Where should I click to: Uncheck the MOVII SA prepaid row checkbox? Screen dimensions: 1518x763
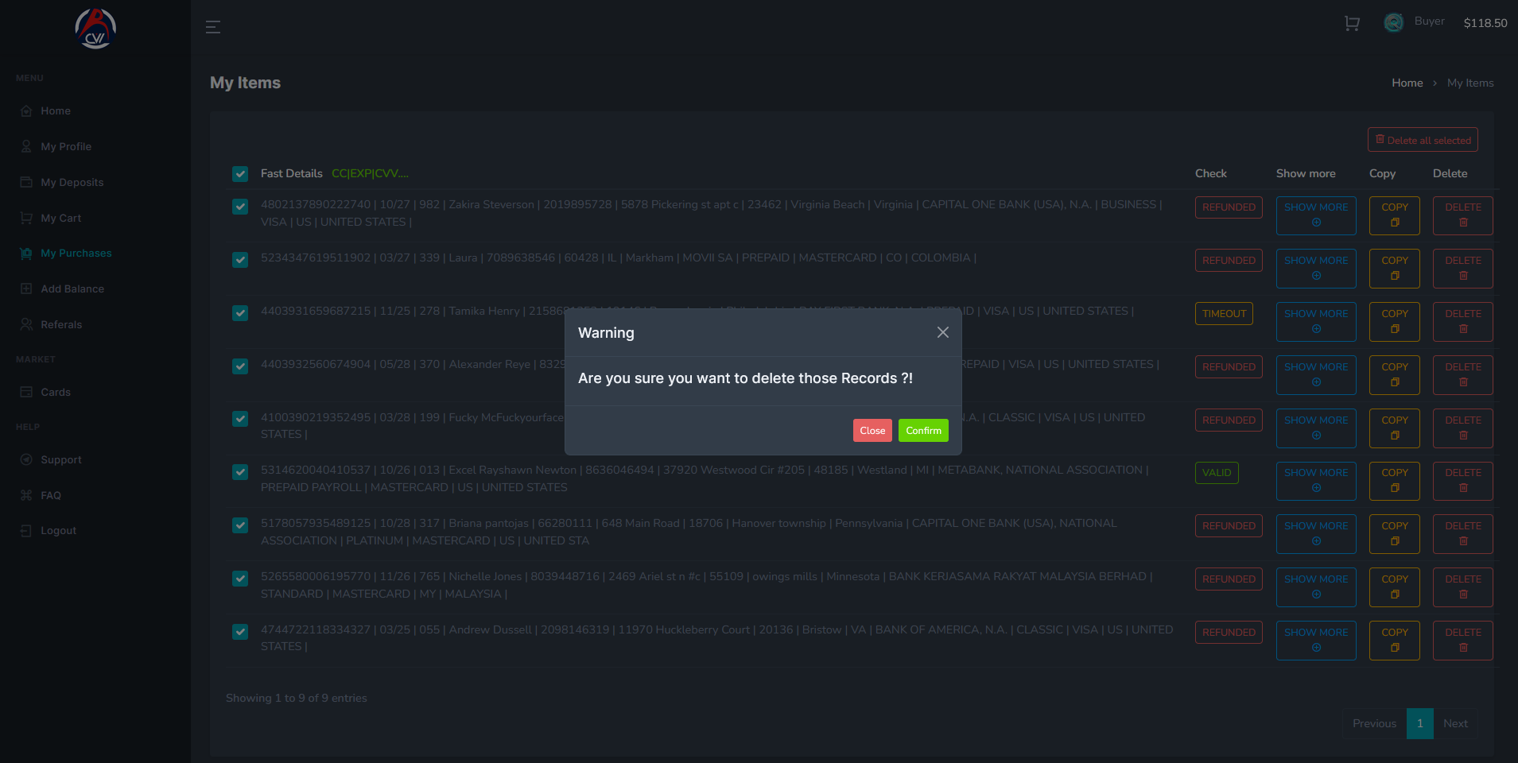(240, 260)
